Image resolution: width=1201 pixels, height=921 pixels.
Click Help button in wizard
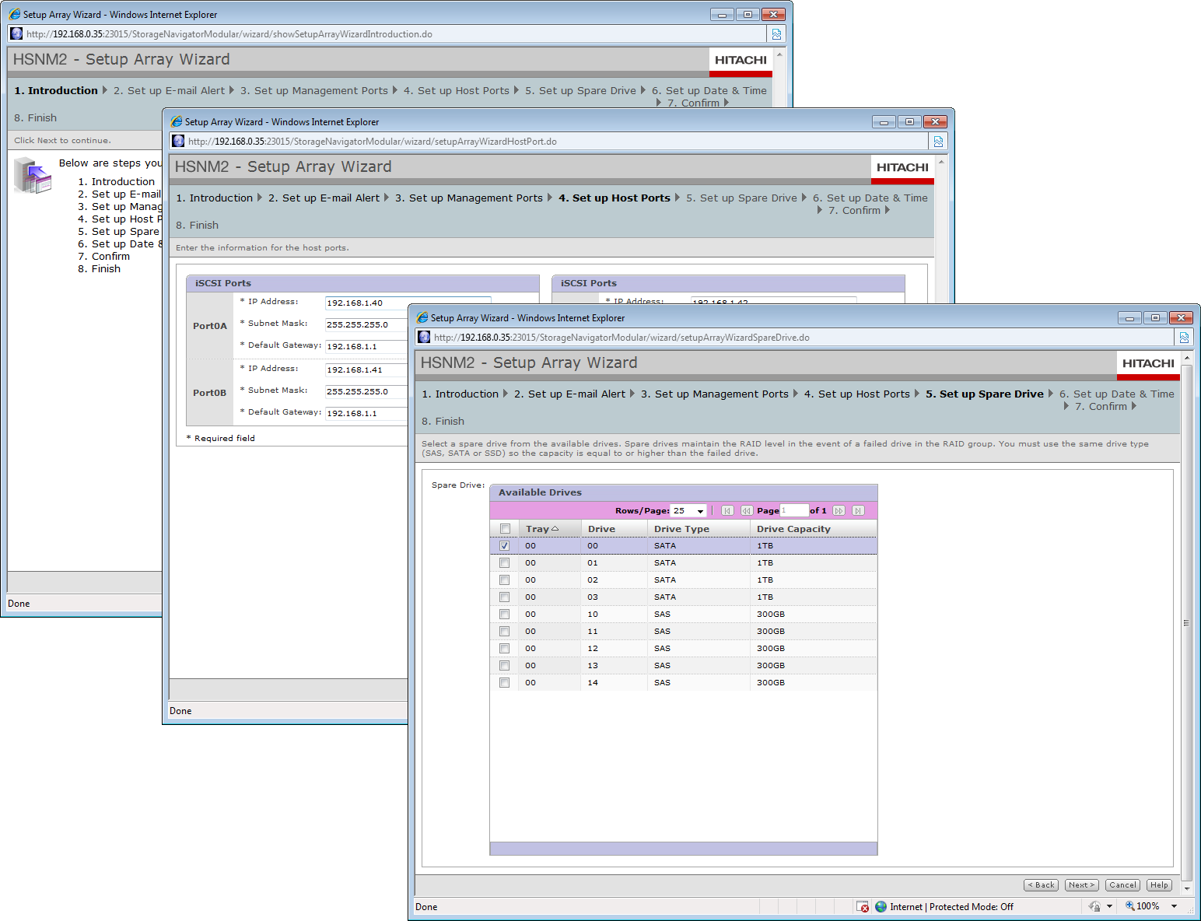(x=1159, y=885)
